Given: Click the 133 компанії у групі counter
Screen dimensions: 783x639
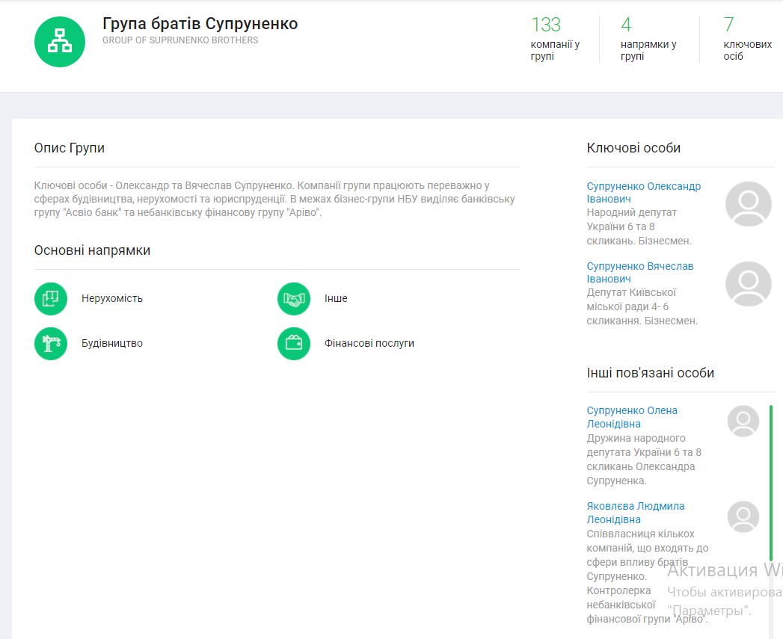Looking at the screenshot, I should 554,39.
